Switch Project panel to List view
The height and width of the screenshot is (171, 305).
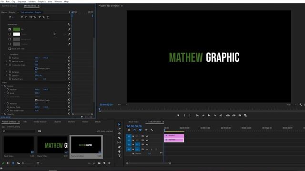pyautogui.click(x=8, y=163)
